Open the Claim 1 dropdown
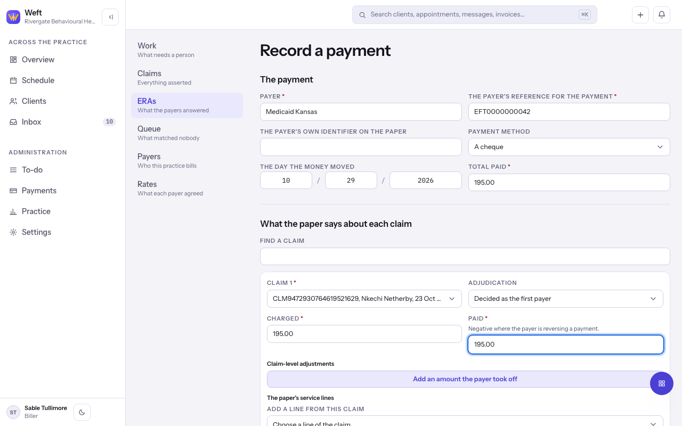 (x=364, y=299)
